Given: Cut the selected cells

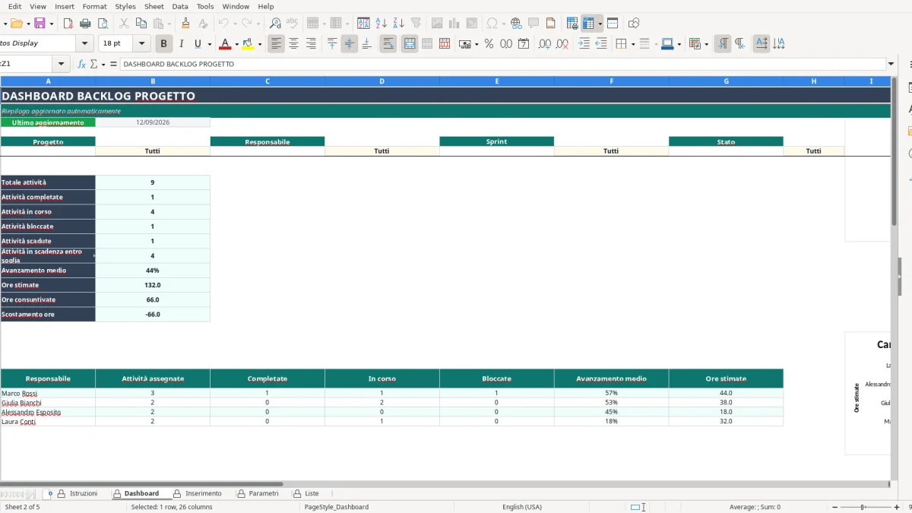Looking at the screenshot, I should click(123, 24).
